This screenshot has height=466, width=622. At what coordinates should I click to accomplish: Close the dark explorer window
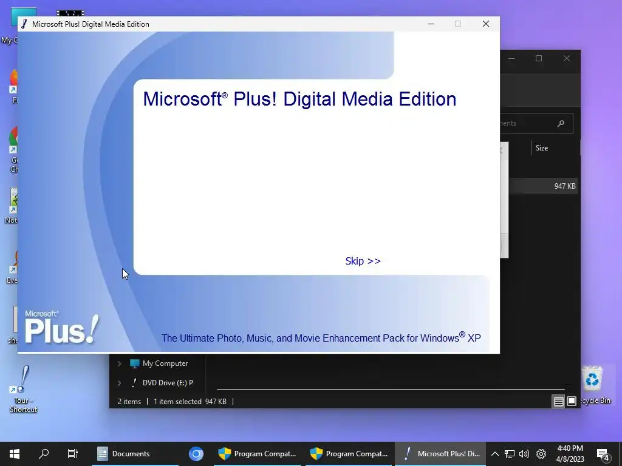coord(567,59)
